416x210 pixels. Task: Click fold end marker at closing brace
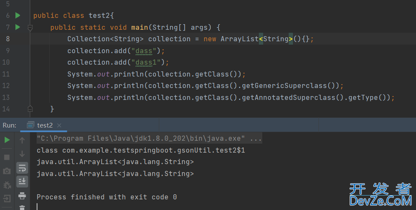click(x=30, y=109)
